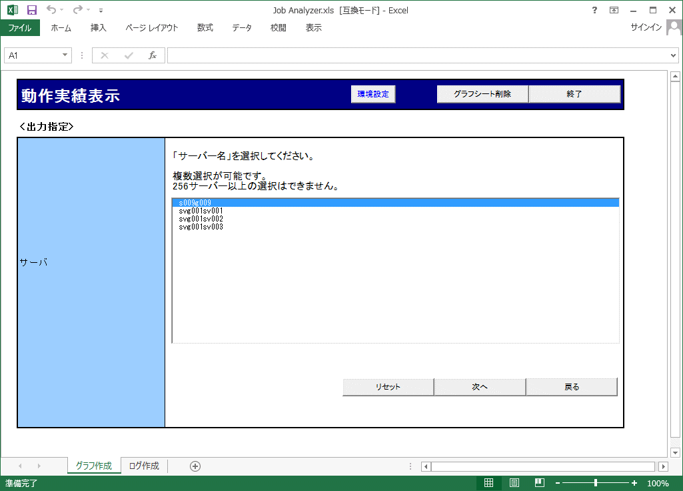Zoom out with minus button
Image resolution: width=683 pixels, height=491 pixels.
coord(558,483)
